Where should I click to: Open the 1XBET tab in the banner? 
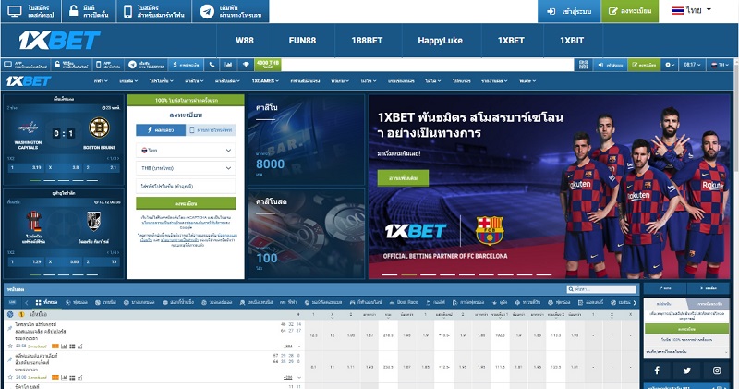pos(511,41)
